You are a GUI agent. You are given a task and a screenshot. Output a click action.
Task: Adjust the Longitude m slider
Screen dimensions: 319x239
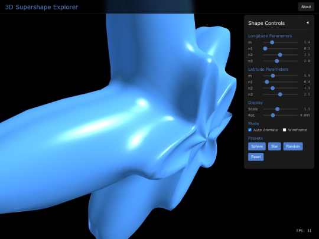click(x=280, y=42)
